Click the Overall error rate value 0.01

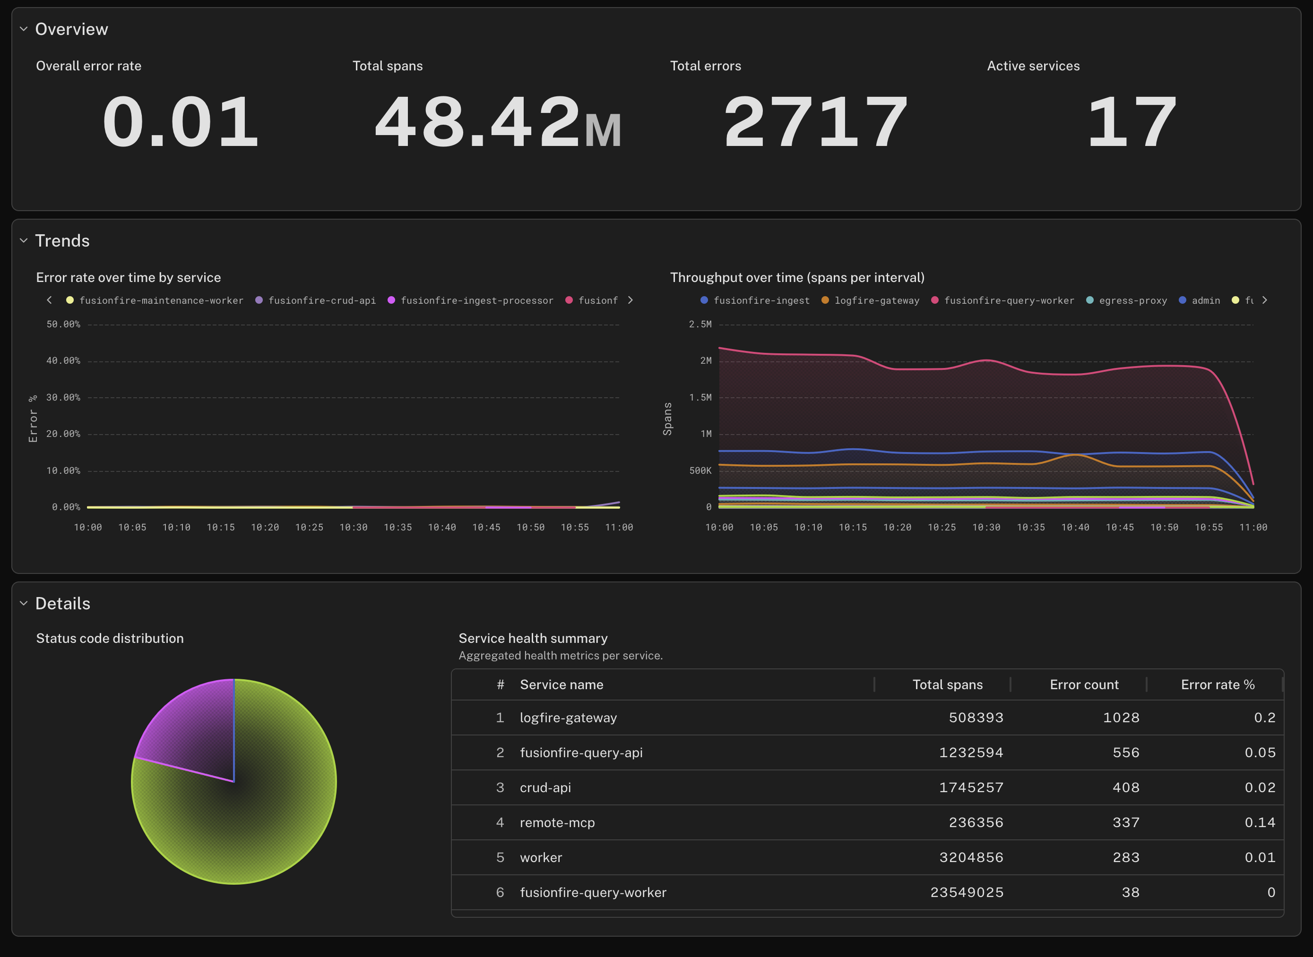coord(180,122)
